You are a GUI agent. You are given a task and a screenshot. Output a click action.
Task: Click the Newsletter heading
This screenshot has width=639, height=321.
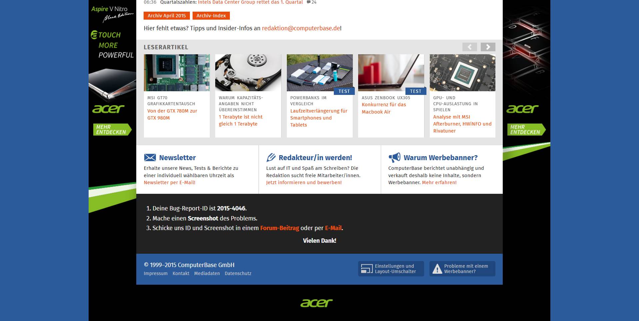click(x=177, y=158)
